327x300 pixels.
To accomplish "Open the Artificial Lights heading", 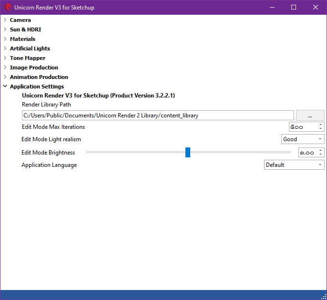I will click(30, 48).
